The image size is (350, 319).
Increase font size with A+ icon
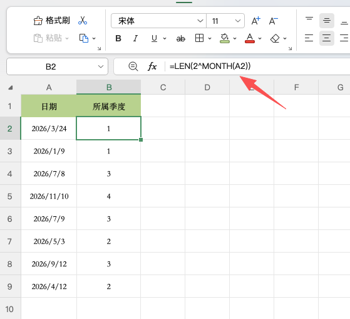(x=256, y=21)
